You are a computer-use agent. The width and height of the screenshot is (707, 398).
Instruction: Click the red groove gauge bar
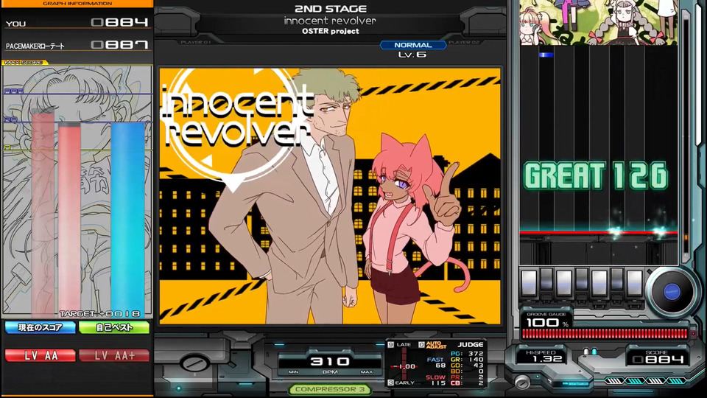(x=605, y=334)
